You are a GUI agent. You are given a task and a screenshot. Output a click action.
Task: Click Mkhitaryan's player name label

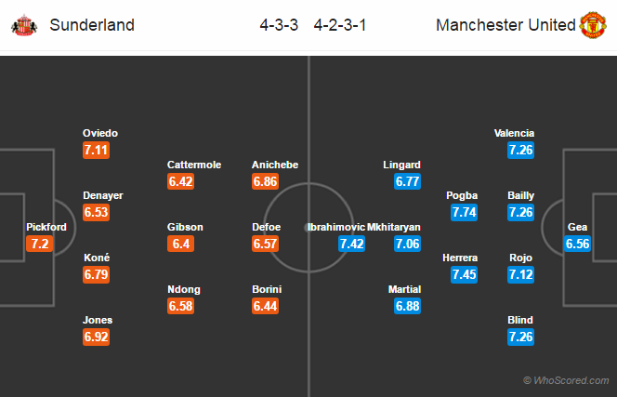pos(394,227)
